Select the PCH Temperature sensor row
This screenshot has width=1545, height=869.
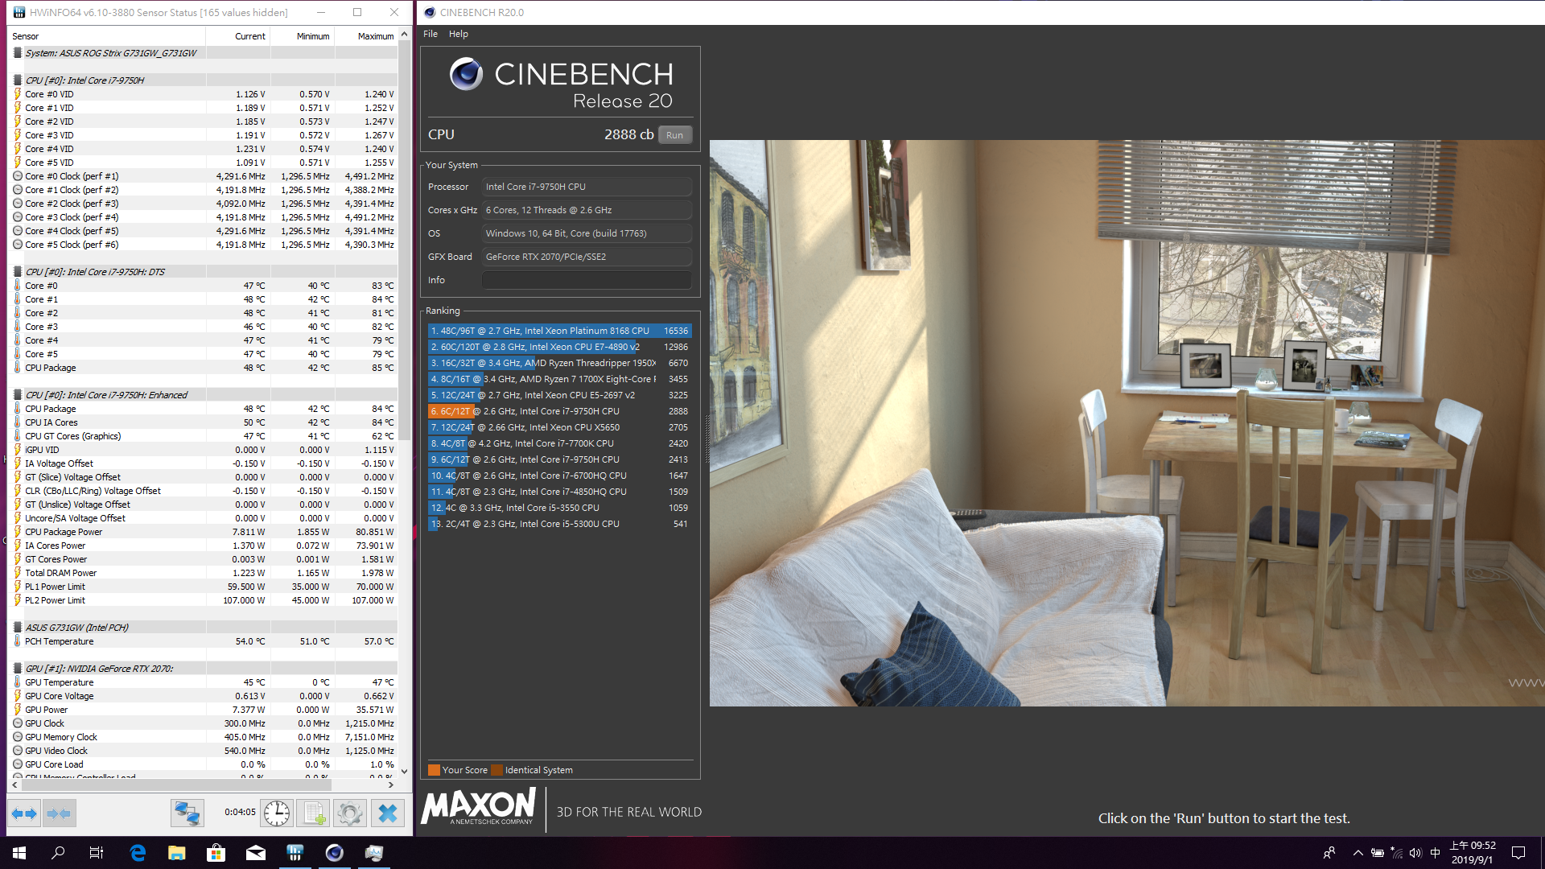204,641
